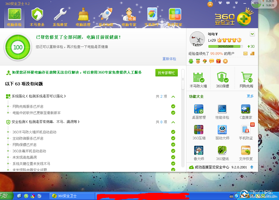Launch 手机助手 phone icon
The width and height of the screenshot is (279, 200).
[x=152, y=18]
